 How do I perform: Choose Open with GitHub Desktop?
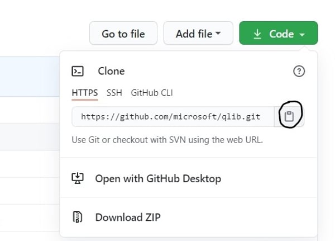(x=158, y=178)
